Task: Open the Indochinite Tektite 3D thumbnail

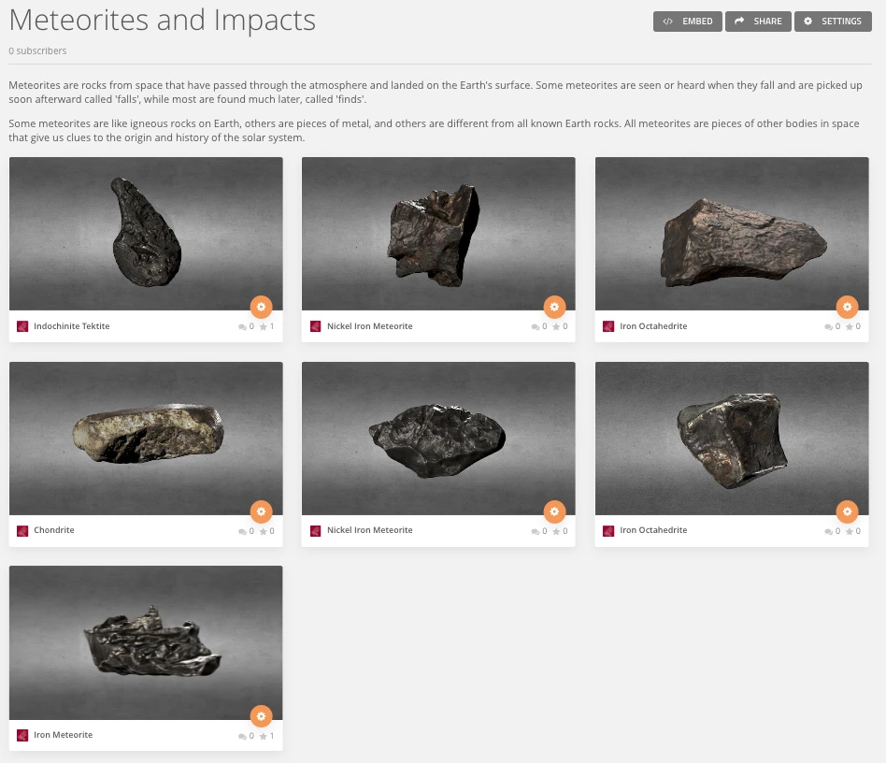Action: coord(146,233)
